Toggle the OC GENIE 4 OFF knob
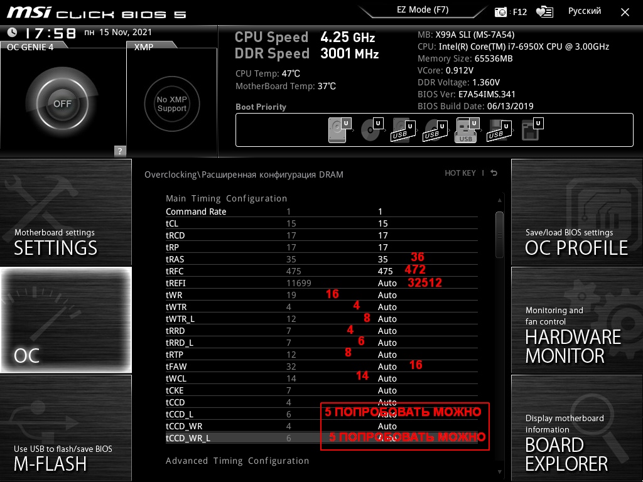This screenshot has height=482, width=643. click(62, 104)
